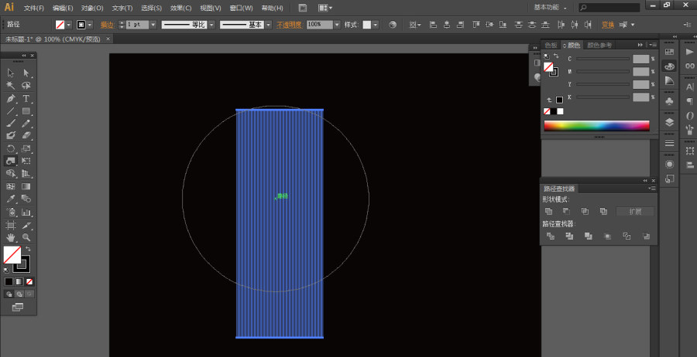The width and height of the screenshot is (697, 357).
Task: Select the Pen tool
Action: (11, 98)
